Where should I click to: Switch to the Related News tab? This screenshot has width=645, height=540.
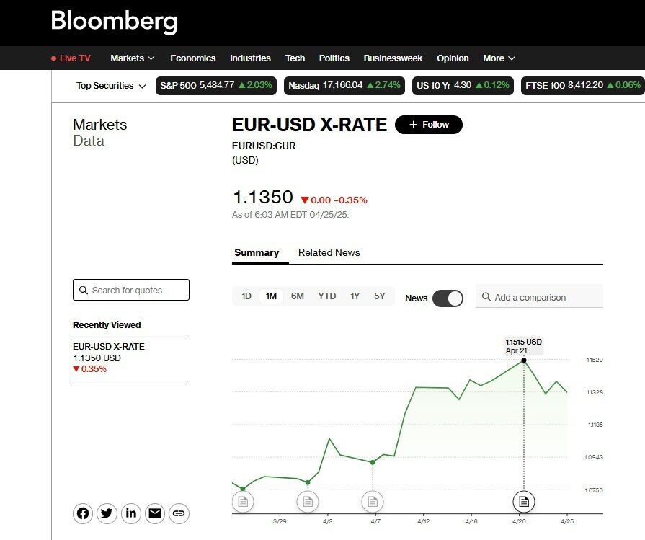(329, 253)
